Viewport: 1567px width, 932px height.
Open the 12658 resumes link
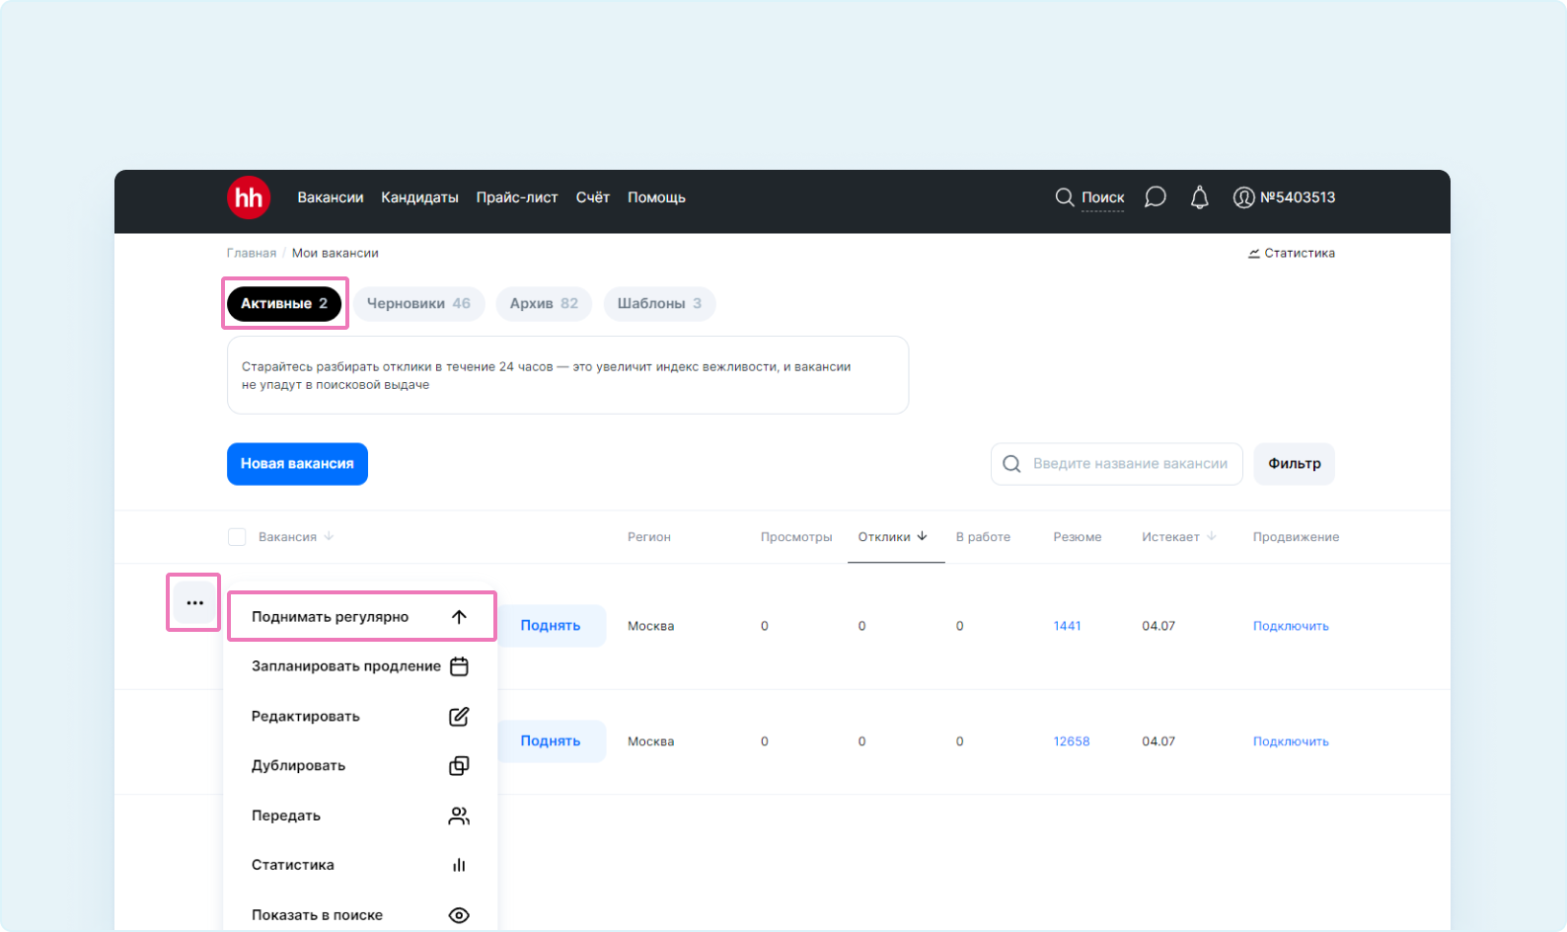pyautogui.click(x=1071, y=741)
